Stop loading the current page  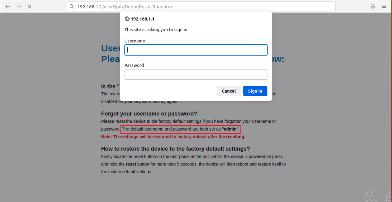click(x=29, y=7)
